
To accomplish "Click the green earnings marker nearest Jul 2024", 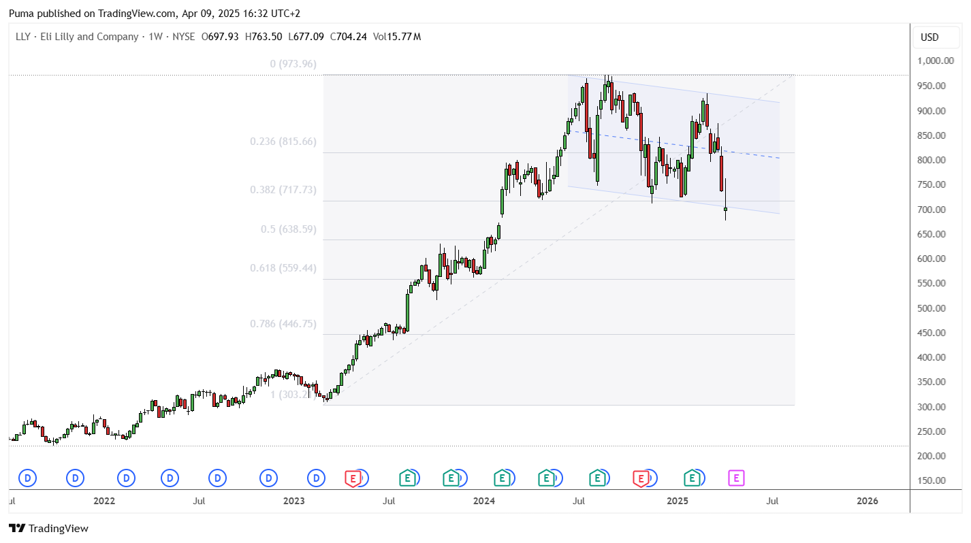I will click(x=598, y=478).
